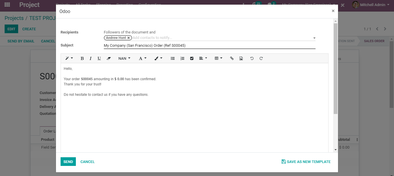Go to previous record arrow
Screen dimensions: 394x176
coord(377,29)
